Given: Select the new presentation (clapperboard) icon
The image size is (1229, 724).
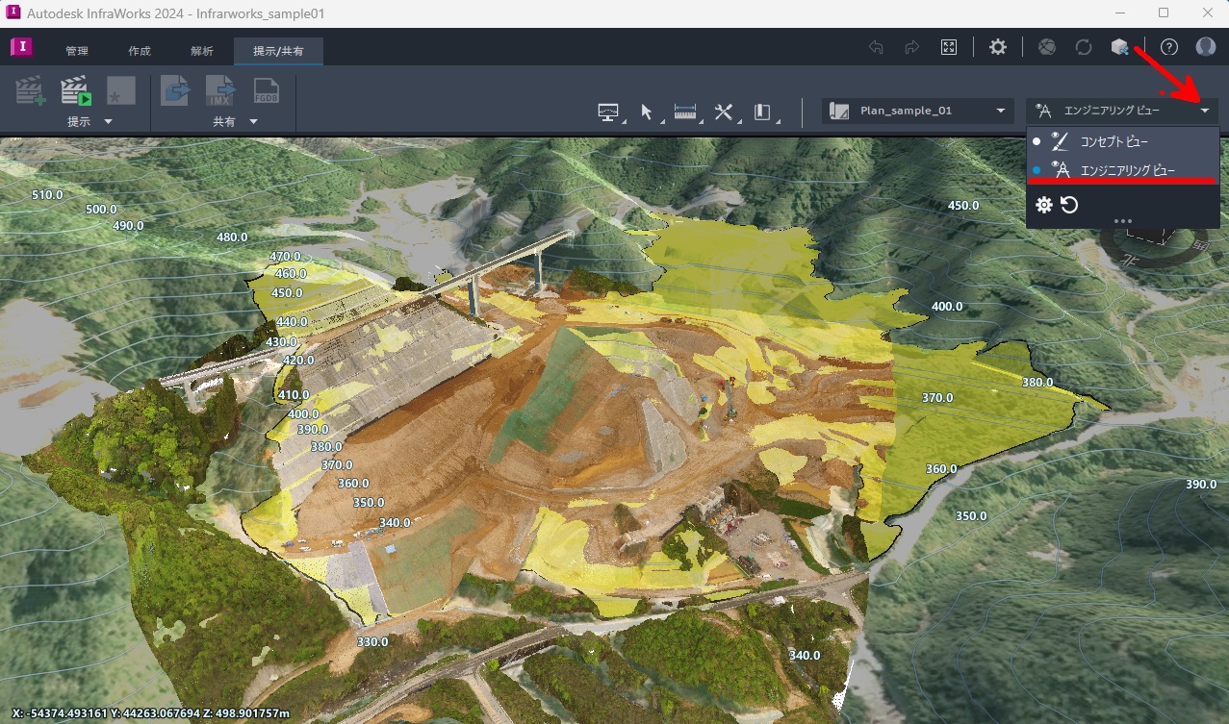Looking at the screenshot, I should (x=27, y=88).
